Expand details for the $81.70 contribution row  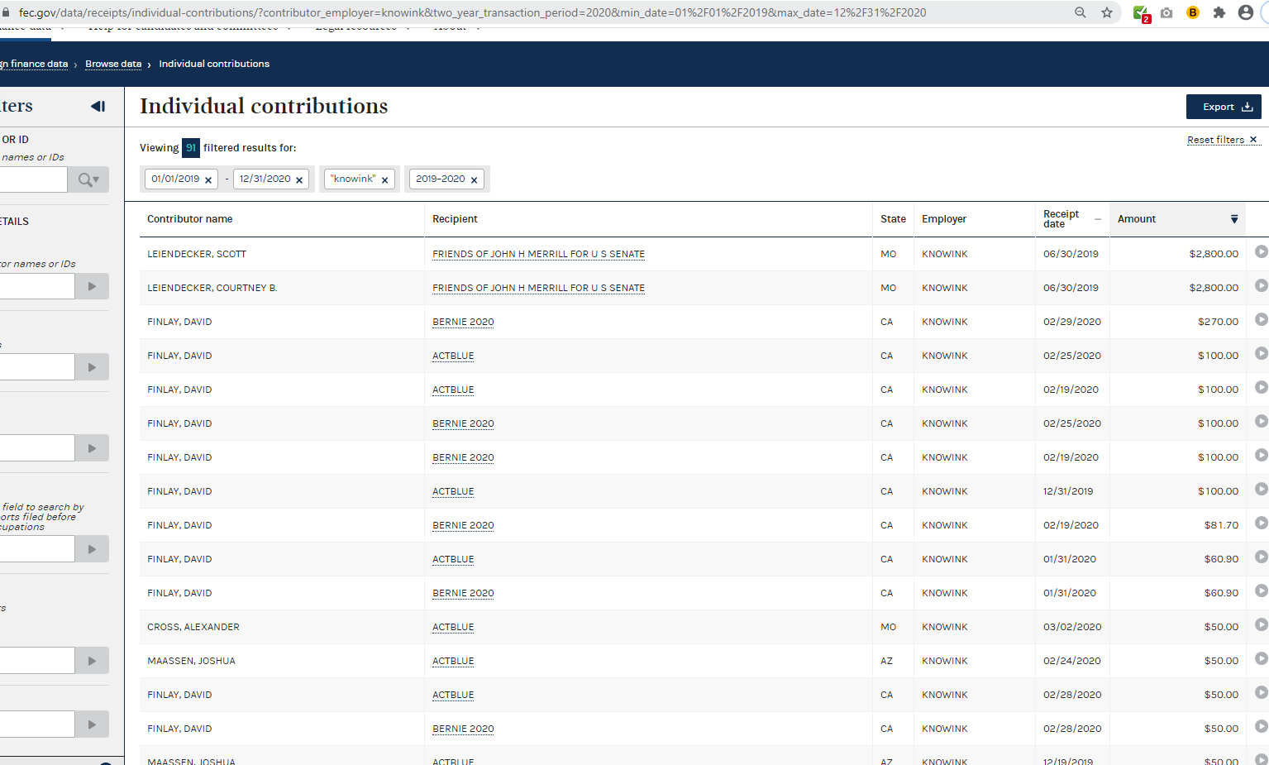coord(1261,524)
